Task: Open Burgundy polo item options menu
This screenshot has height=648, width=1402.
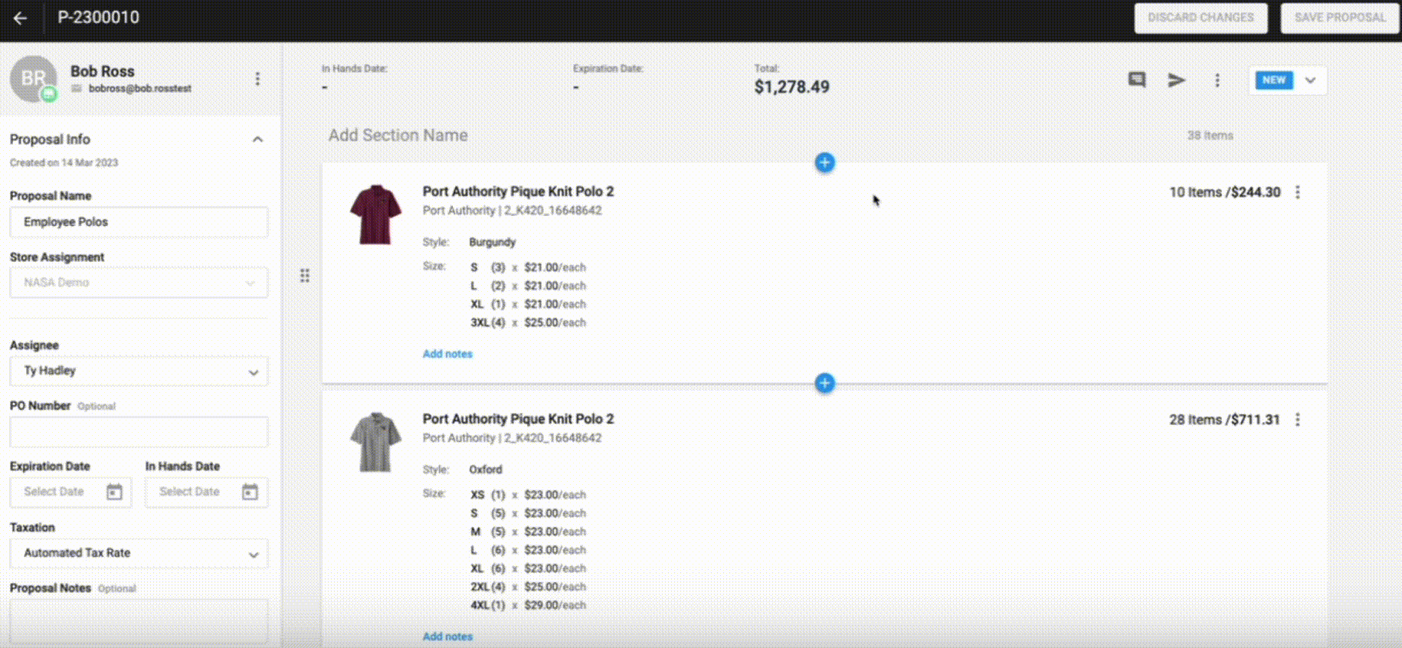Action: [1298, 192]
